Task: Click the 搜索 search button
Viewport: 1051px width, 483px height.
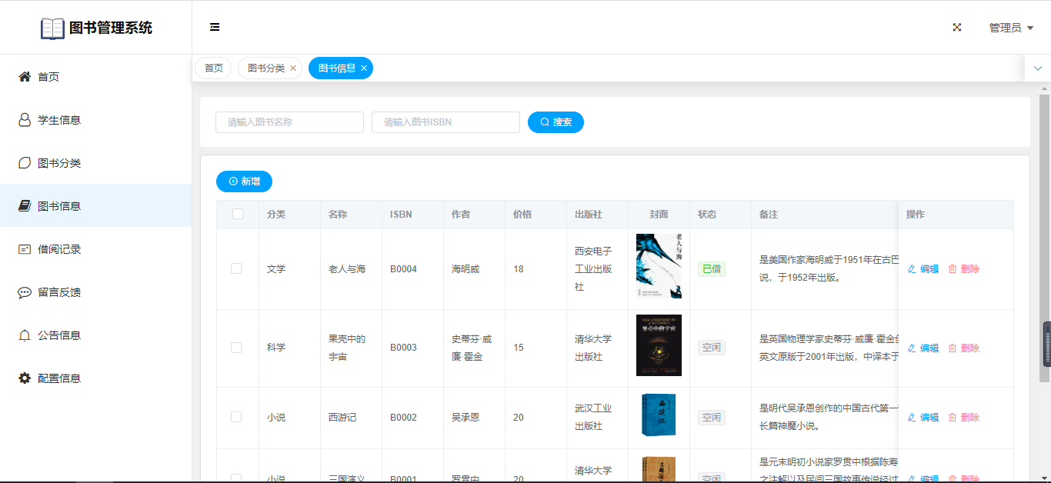Action: pos(556,122)
